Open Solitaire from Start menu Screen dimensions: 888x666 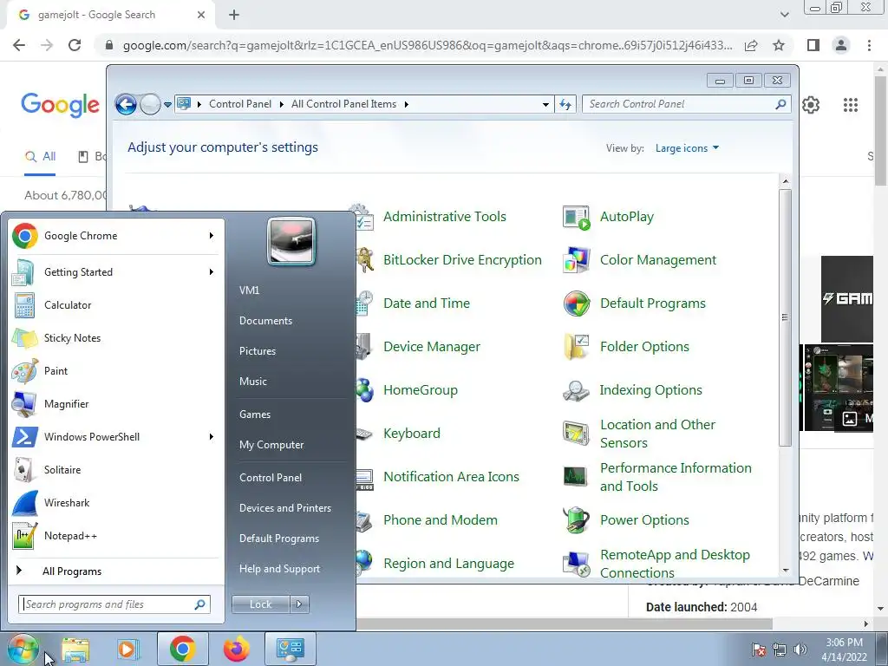click(x=115, y=470)
